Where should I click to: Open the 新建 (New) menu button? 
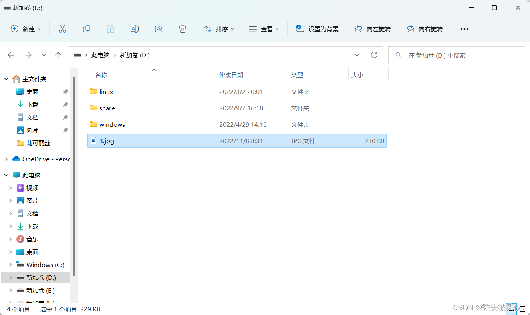click(26, 29)
